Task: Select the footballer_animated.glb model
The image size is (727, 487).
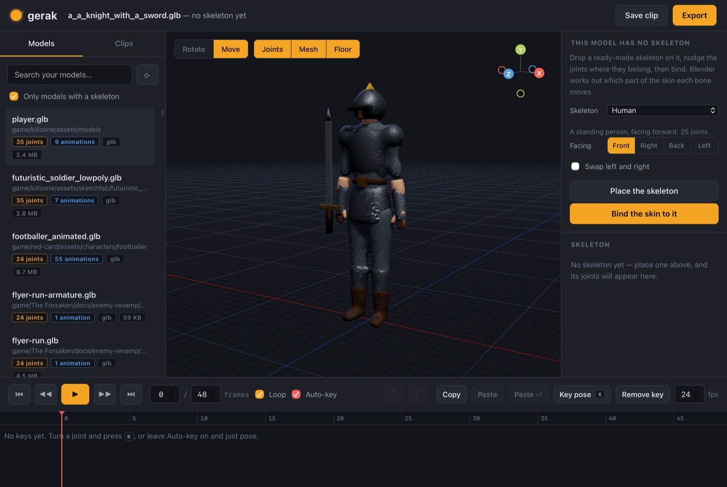Action: (x=80, y=254)
